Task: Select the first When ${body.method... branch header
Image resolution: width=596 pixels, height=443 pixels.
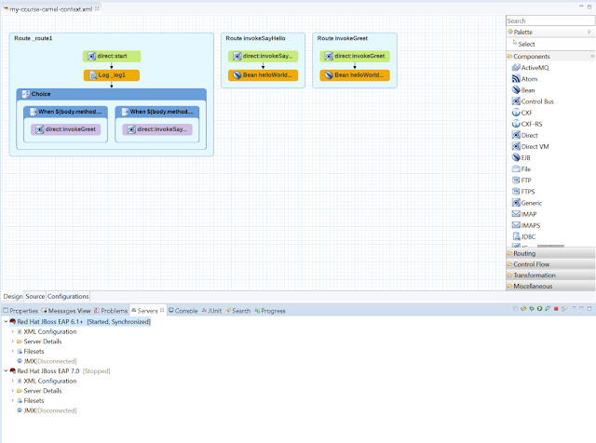Action: (66, 112)
